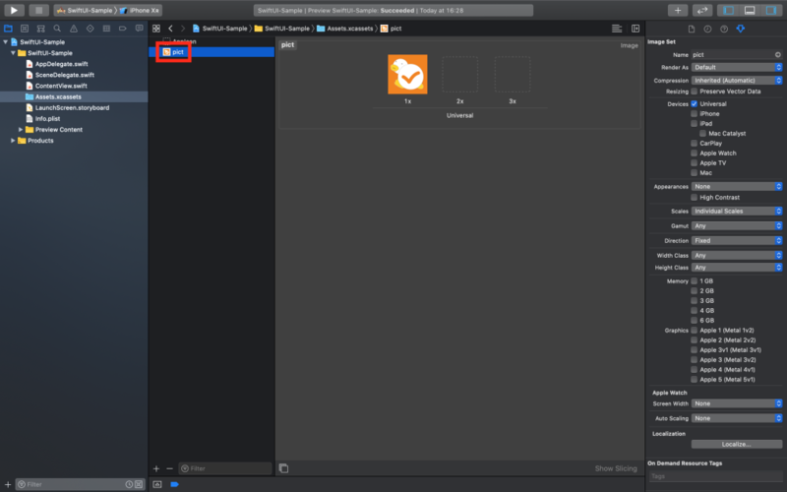Add an editor on the right
This screenshot has height=492, width=787.
[x=636, y=29]
